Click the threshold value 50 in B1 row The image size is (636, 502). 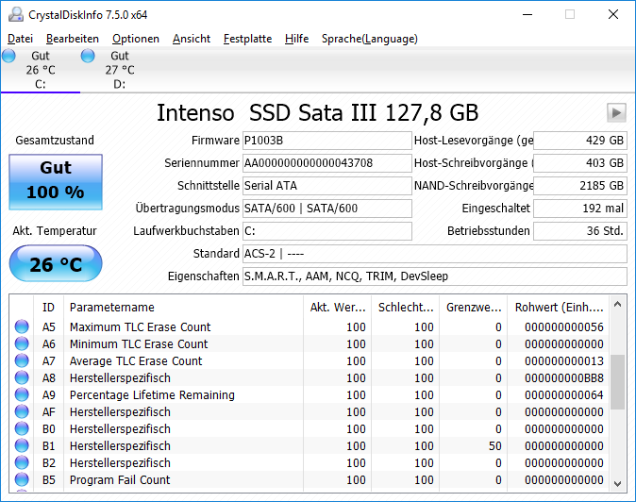click(494, 446)
